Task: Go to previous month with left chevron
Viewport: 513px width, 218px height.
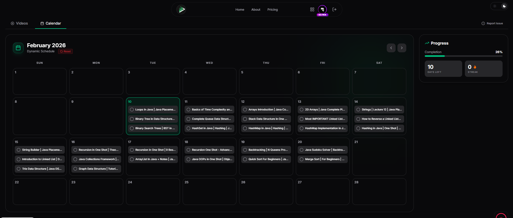Action: (x=391, y=48)
